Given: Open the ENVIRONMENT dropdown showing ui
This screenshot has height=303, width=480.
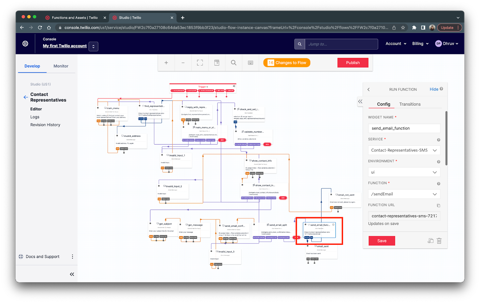Looking at the screenshot, I should pos(404,172).
